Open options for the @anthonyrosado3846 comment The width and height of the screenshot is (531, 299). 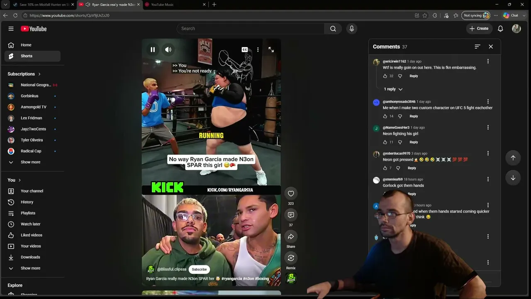488,102
